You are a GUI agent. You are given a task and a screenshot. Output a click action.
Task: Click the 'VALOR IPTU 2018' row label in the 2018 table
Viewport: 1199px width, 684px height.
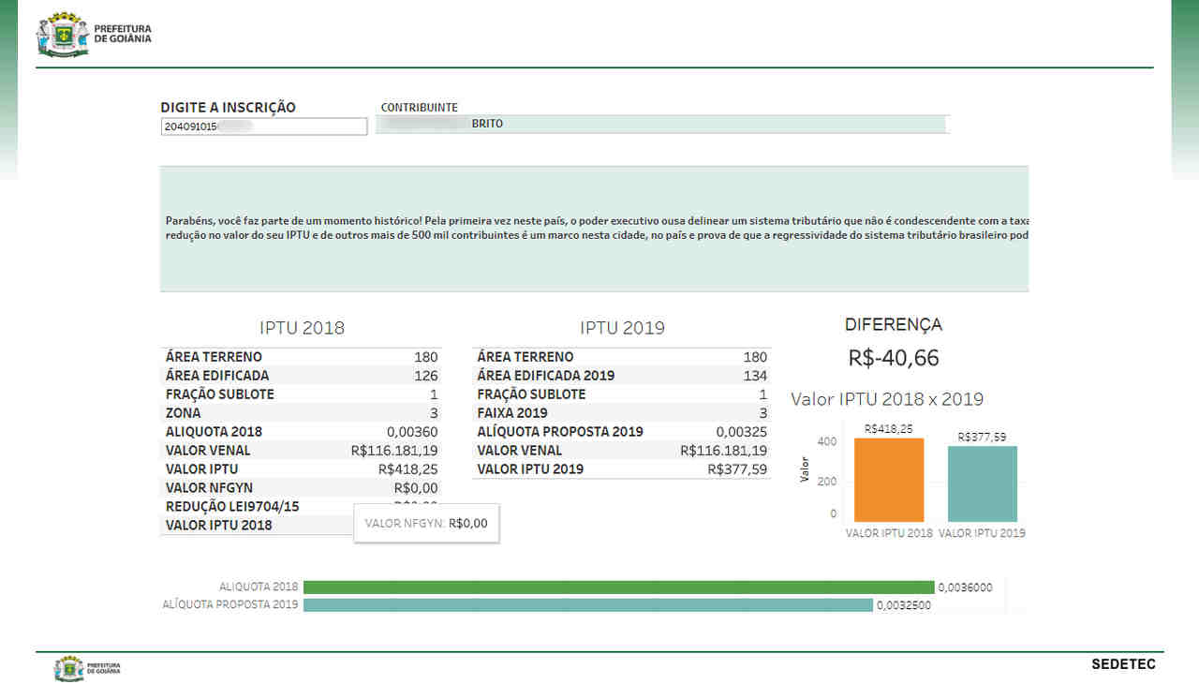(x=219, y=526)
